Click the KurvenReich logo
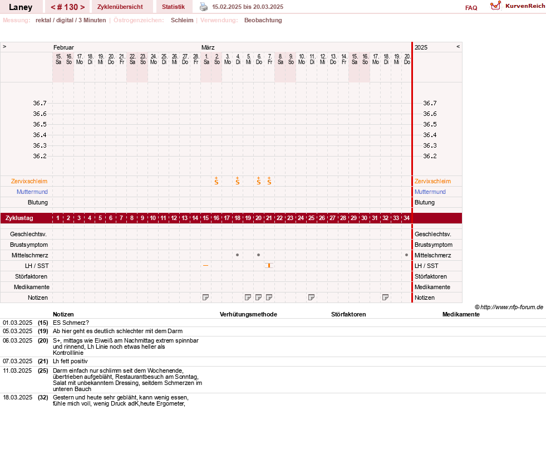546x473 pixels. (x=518, y=6)
